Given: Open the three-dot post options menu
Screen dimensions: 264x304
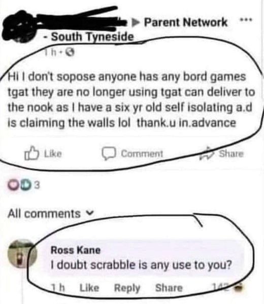Looking at the screenshot, I should pyautogui.click(x=246, y=20).
